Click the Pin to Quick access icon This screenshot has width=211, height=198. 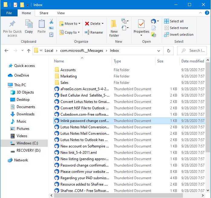coord(12,24)
